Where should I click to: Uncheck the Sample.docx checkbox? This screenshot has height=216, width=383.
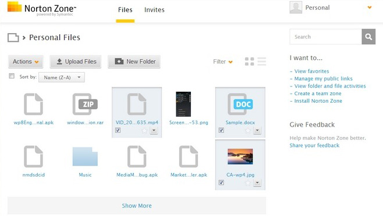tap(221, 130)
